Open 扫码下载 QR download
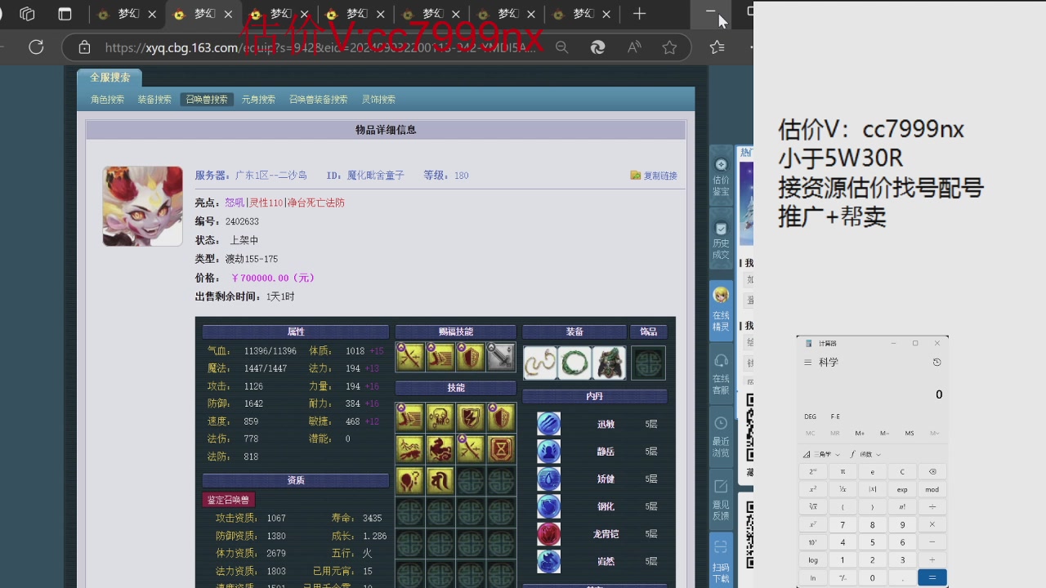Image resolution: width=1046 pixels, height=588 pixels. pos(721,560)
